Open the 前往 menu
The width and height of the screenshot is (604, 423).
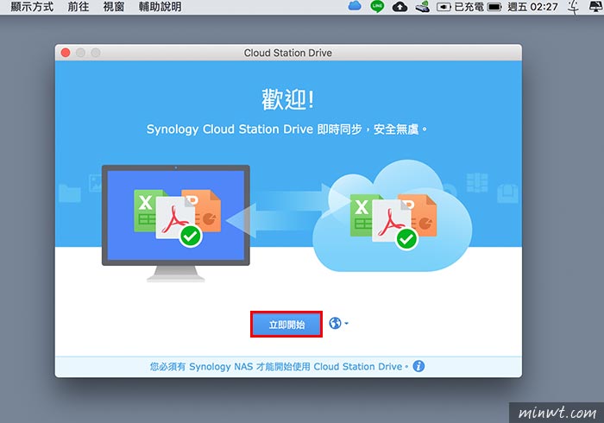pos(79,7)
